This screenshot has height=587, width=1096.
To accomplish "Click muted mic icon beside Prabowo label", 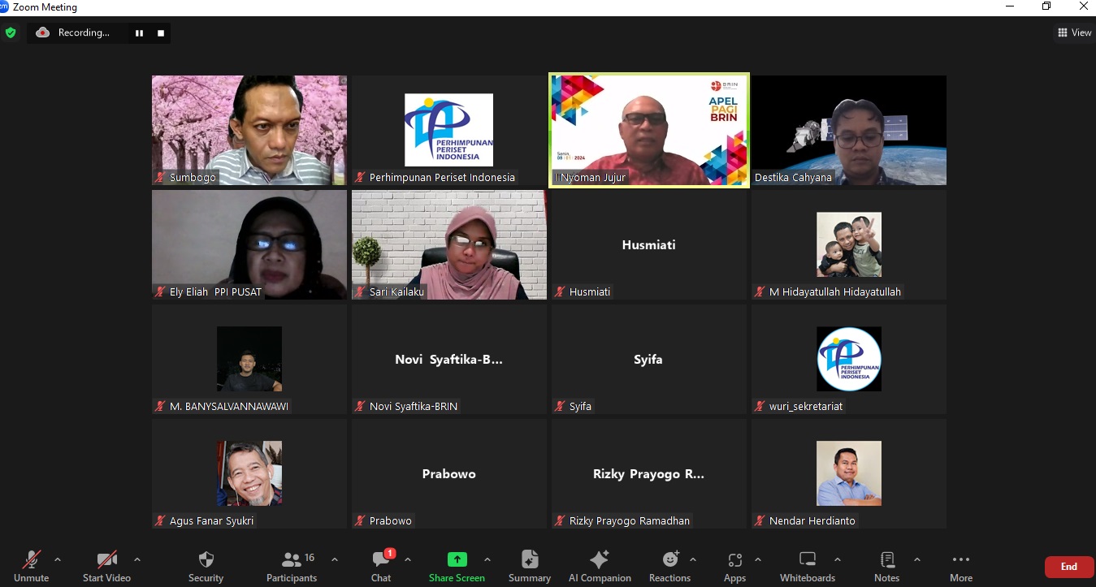I will point(360,520).
